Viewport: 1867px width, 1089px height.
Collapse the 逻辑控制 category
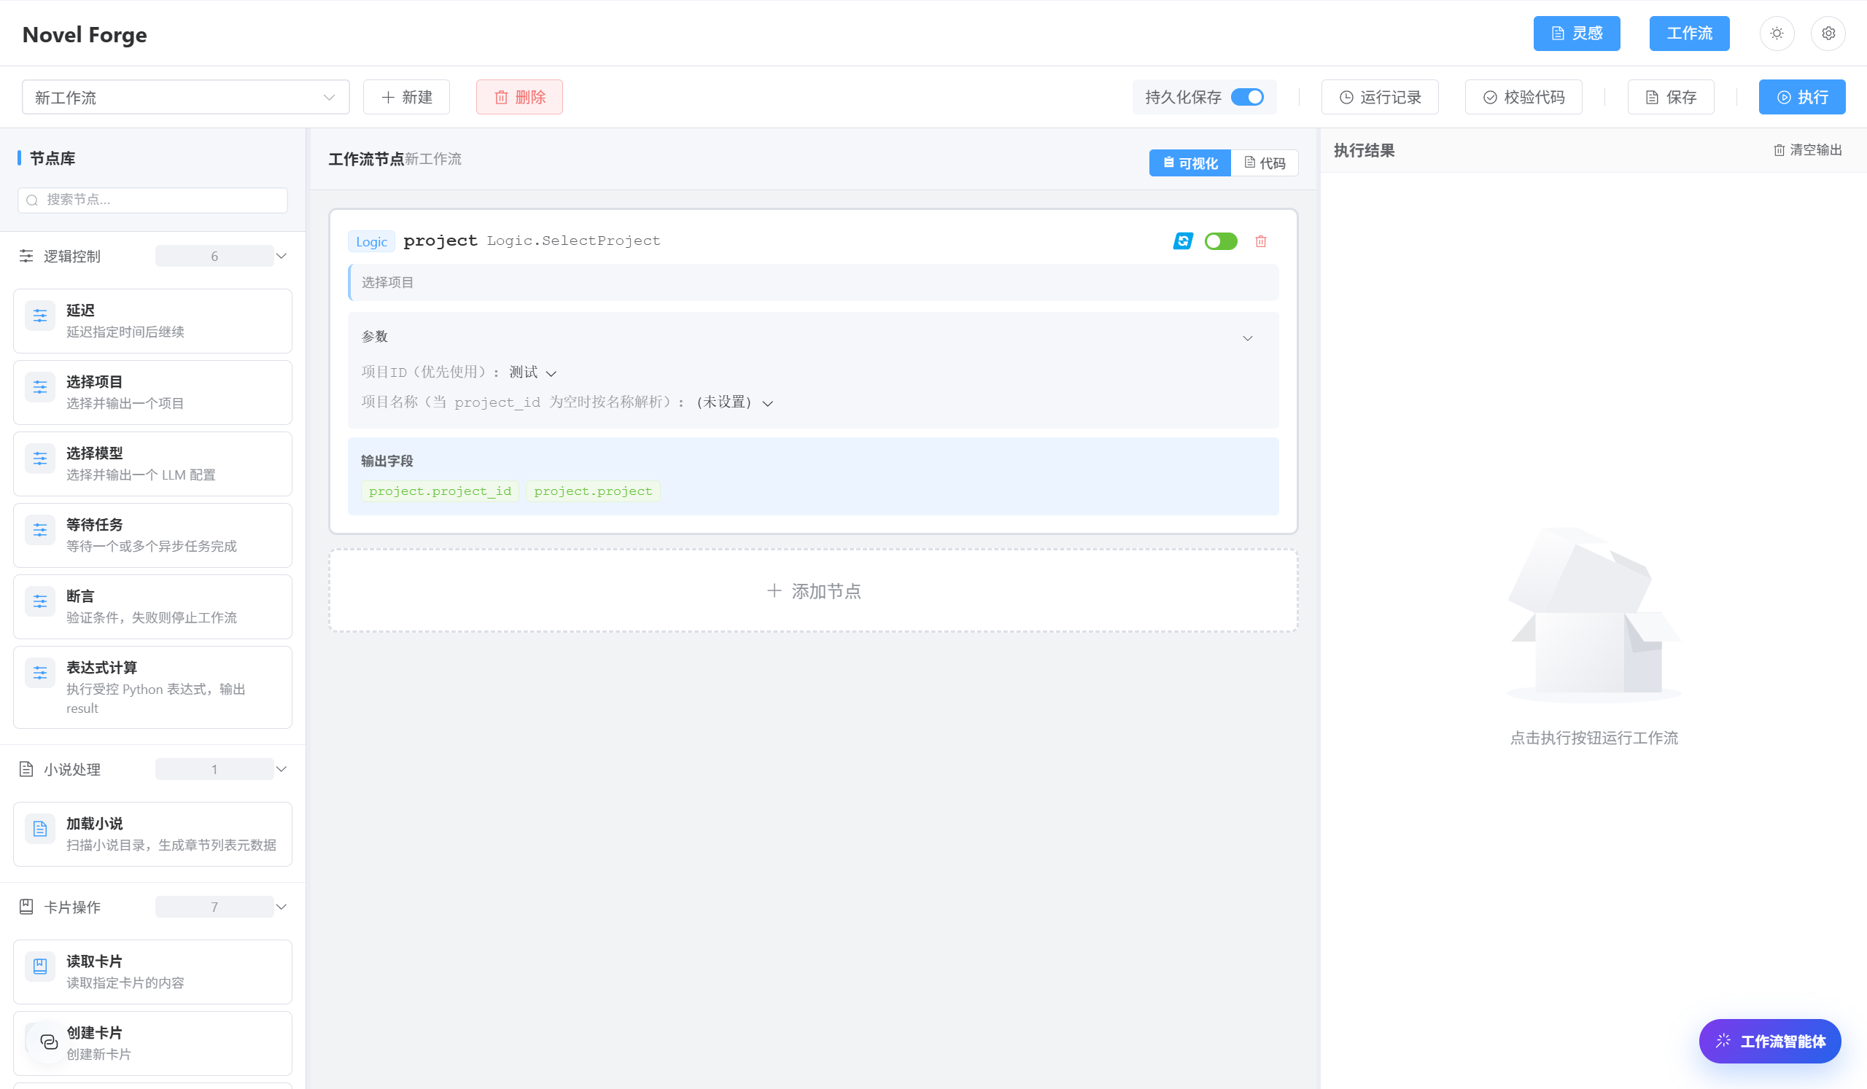point(282,256)
